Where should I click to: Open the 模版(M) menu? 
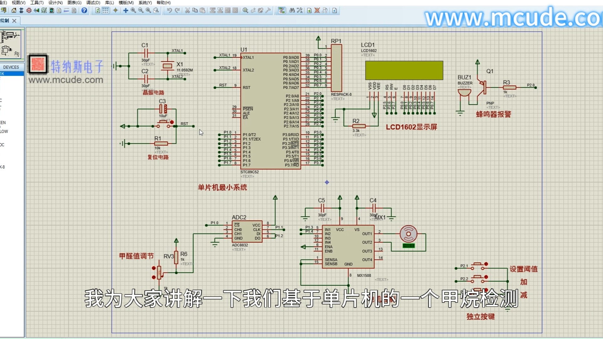(126, 3)
